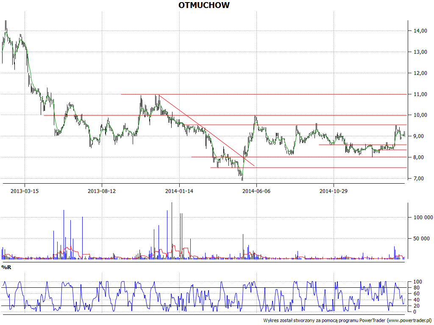This screenshot has width=434, height=325.
Task: Click the PowerTrader credit text at bottom
Action: click(x=348, y=321)
